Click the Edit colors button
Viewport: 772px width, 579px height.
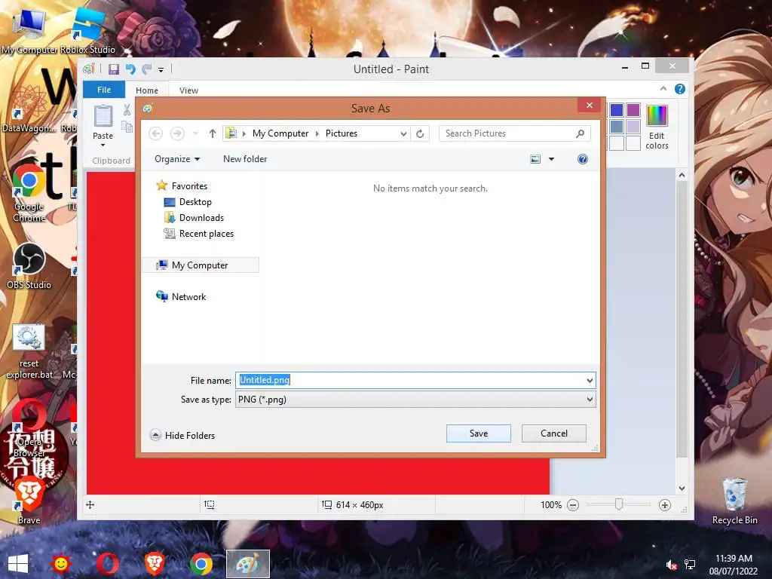pyautogui.click(x=657, y=127)
